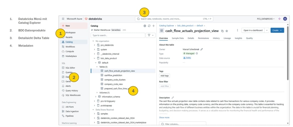The height and width of the screenshot is (127, 293).
Task: Open the catalog filter dropdown
Action: pos(150,35)
